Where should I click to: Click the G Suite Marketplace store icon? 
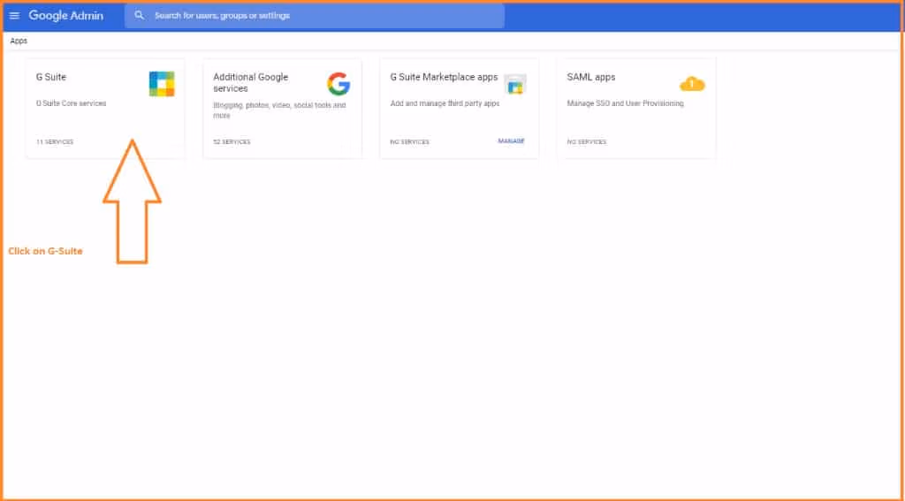point(515,84)
